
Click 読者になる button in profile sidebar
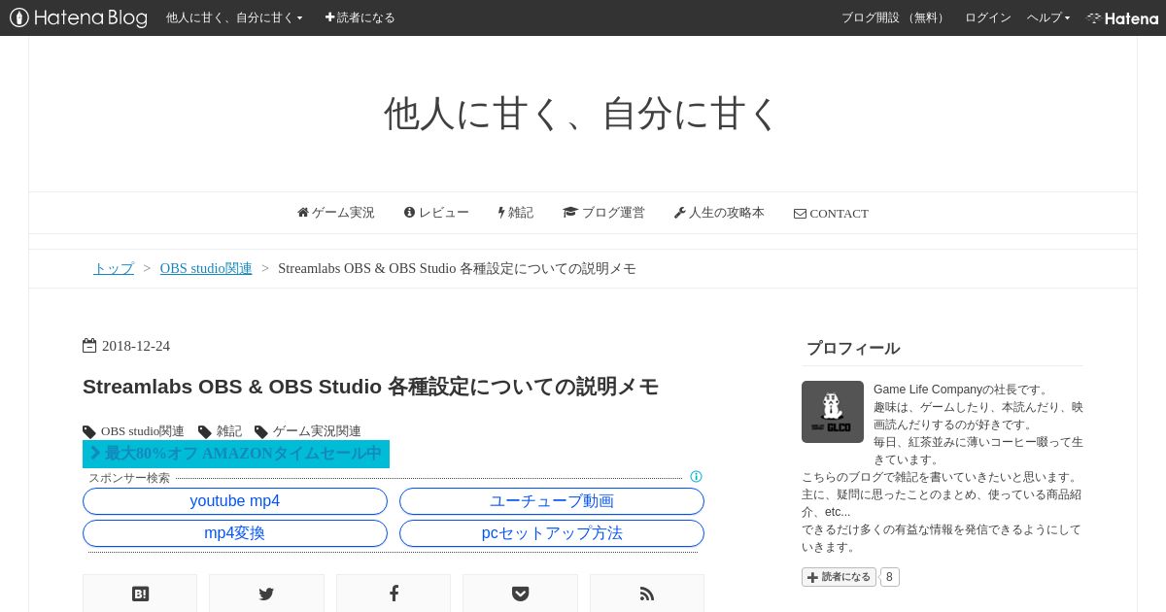tap(839, 577)
